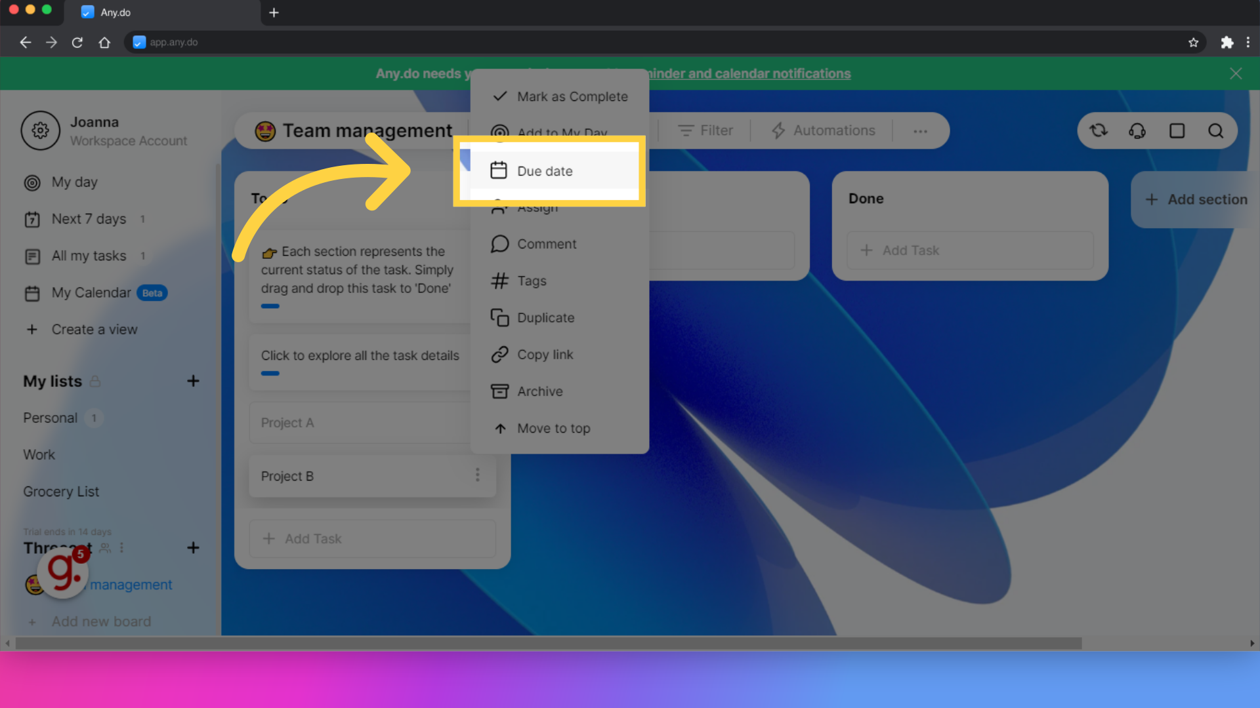Click the Due date icon in context menu
Viewport: 1260px width, 708px height.
coord(499,170)
